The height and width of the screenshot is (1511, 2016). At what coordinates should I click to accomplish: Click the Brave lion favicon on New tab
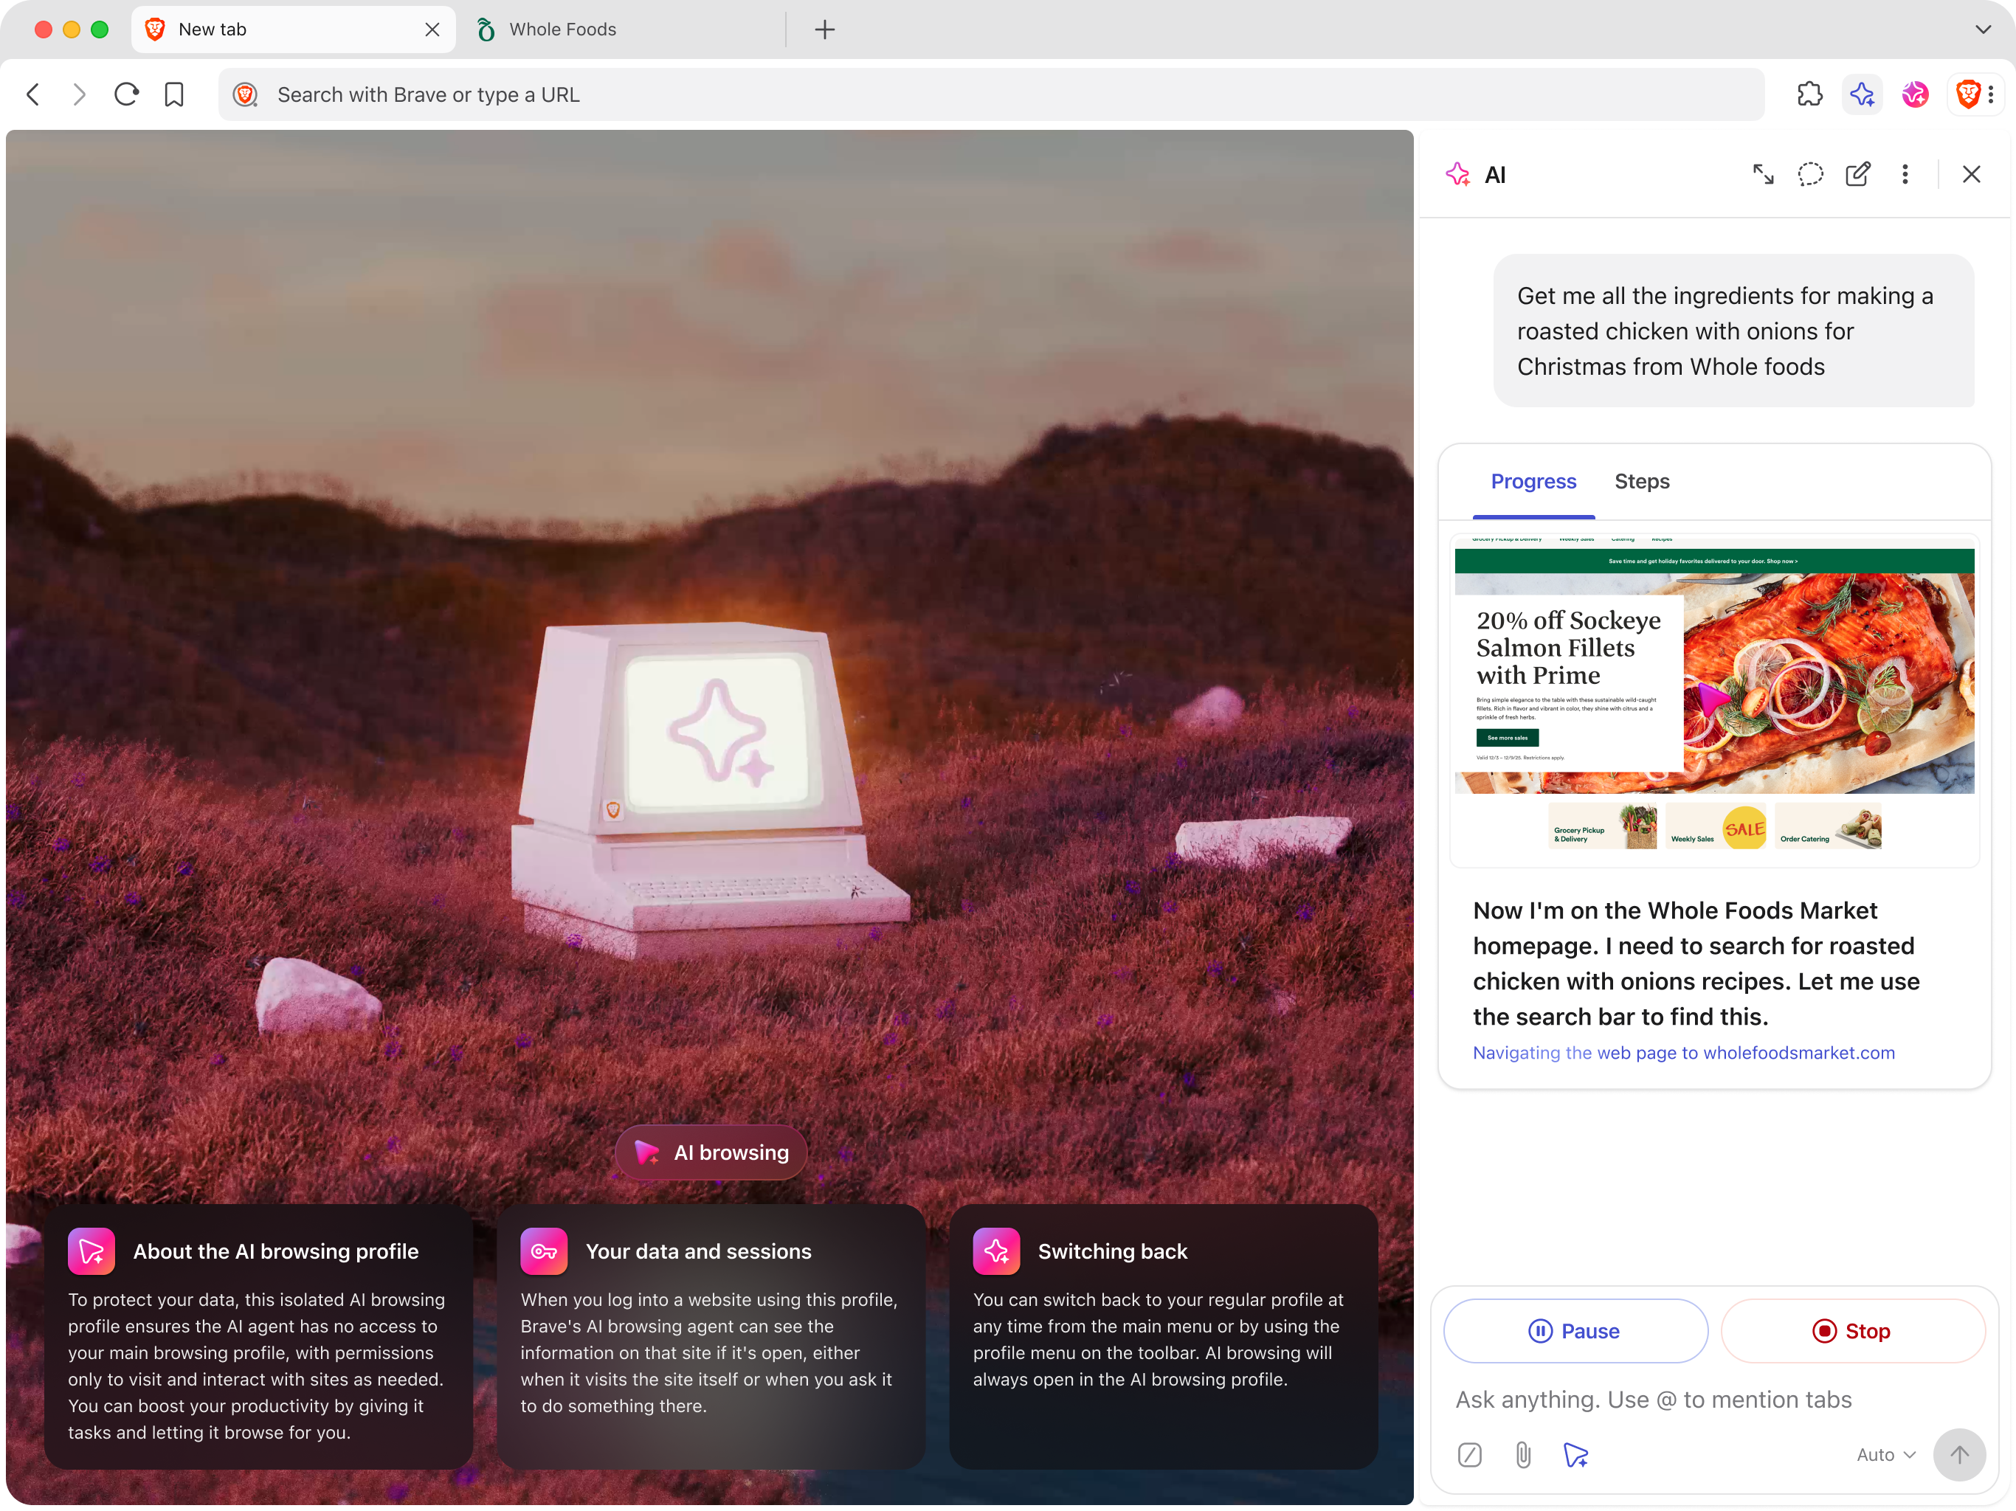click(x=155, y=30)
